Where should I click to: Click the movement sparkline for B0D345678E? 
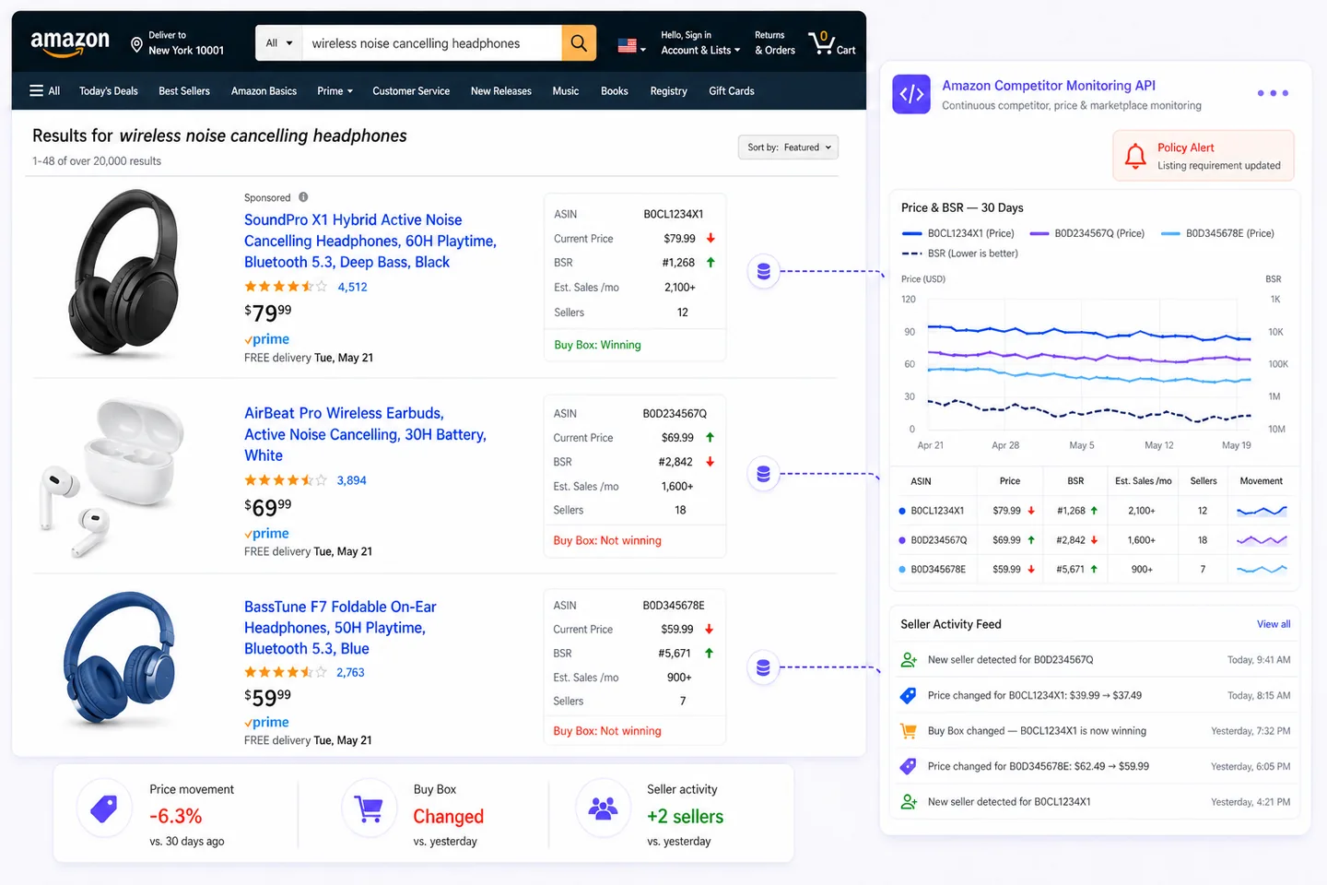click(1262, 570)
